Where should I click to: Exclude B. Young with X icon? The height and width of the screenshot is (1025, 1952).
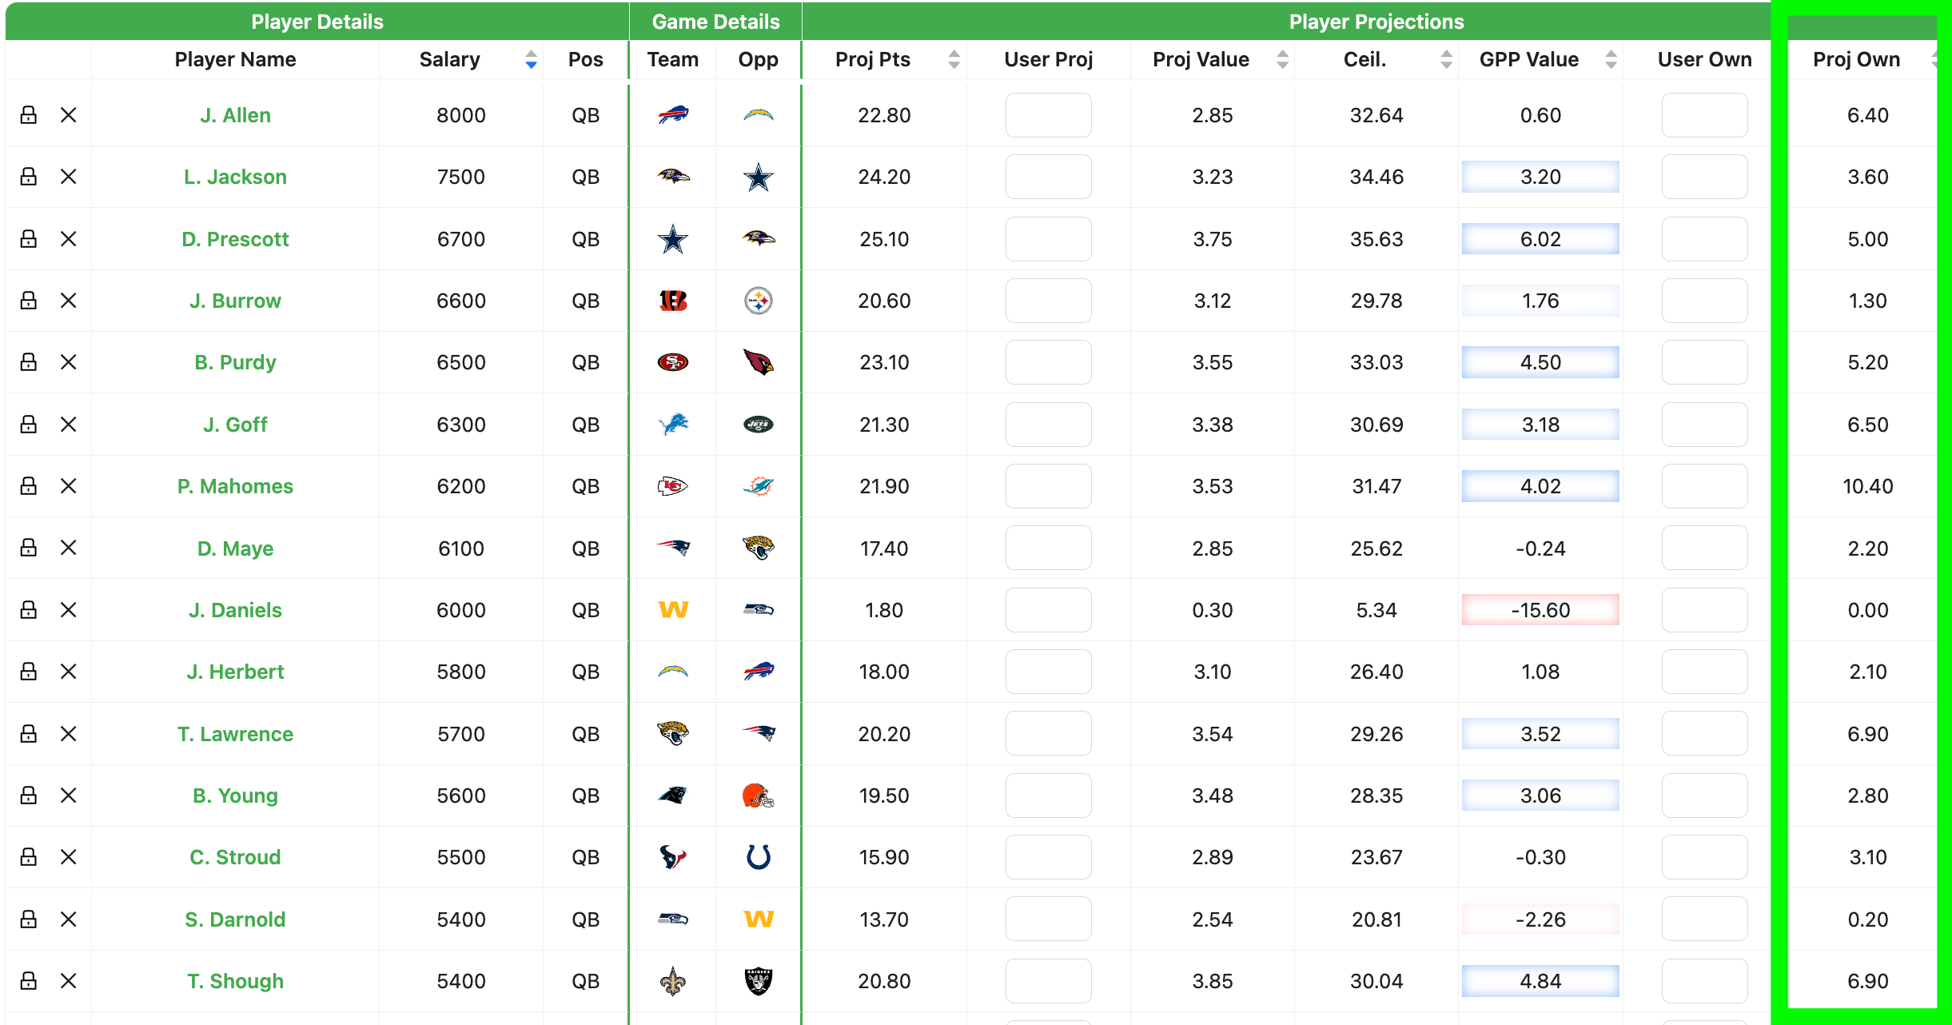point(69,796)
